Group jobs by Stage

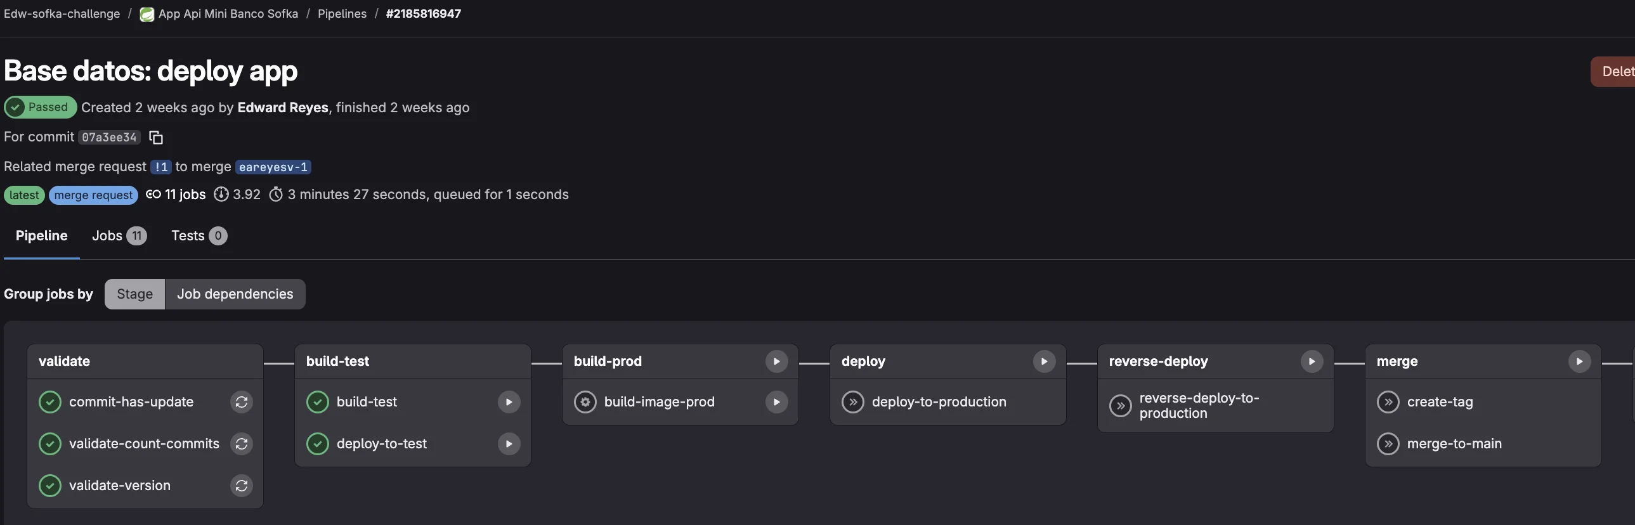tap(134, 294)
